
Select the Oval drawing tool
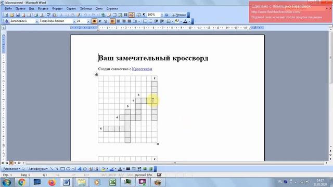point(68,169)
